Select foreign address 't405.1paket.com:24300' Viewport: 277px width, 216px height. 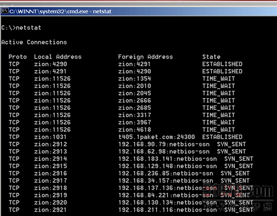pyautogui.click(x=156, y=137)
